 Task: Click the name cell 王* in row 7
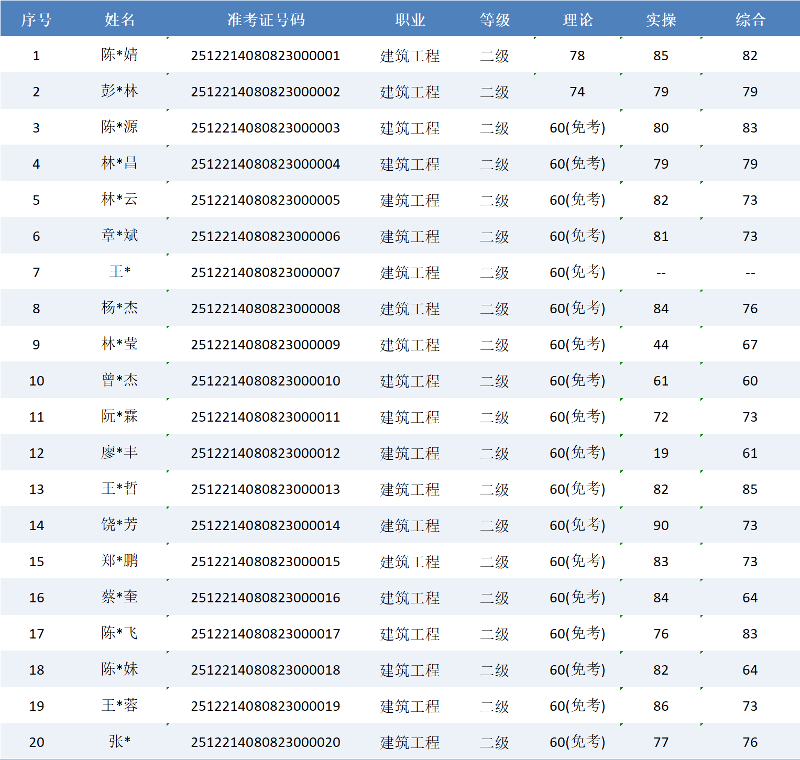[x=119, y=272]
